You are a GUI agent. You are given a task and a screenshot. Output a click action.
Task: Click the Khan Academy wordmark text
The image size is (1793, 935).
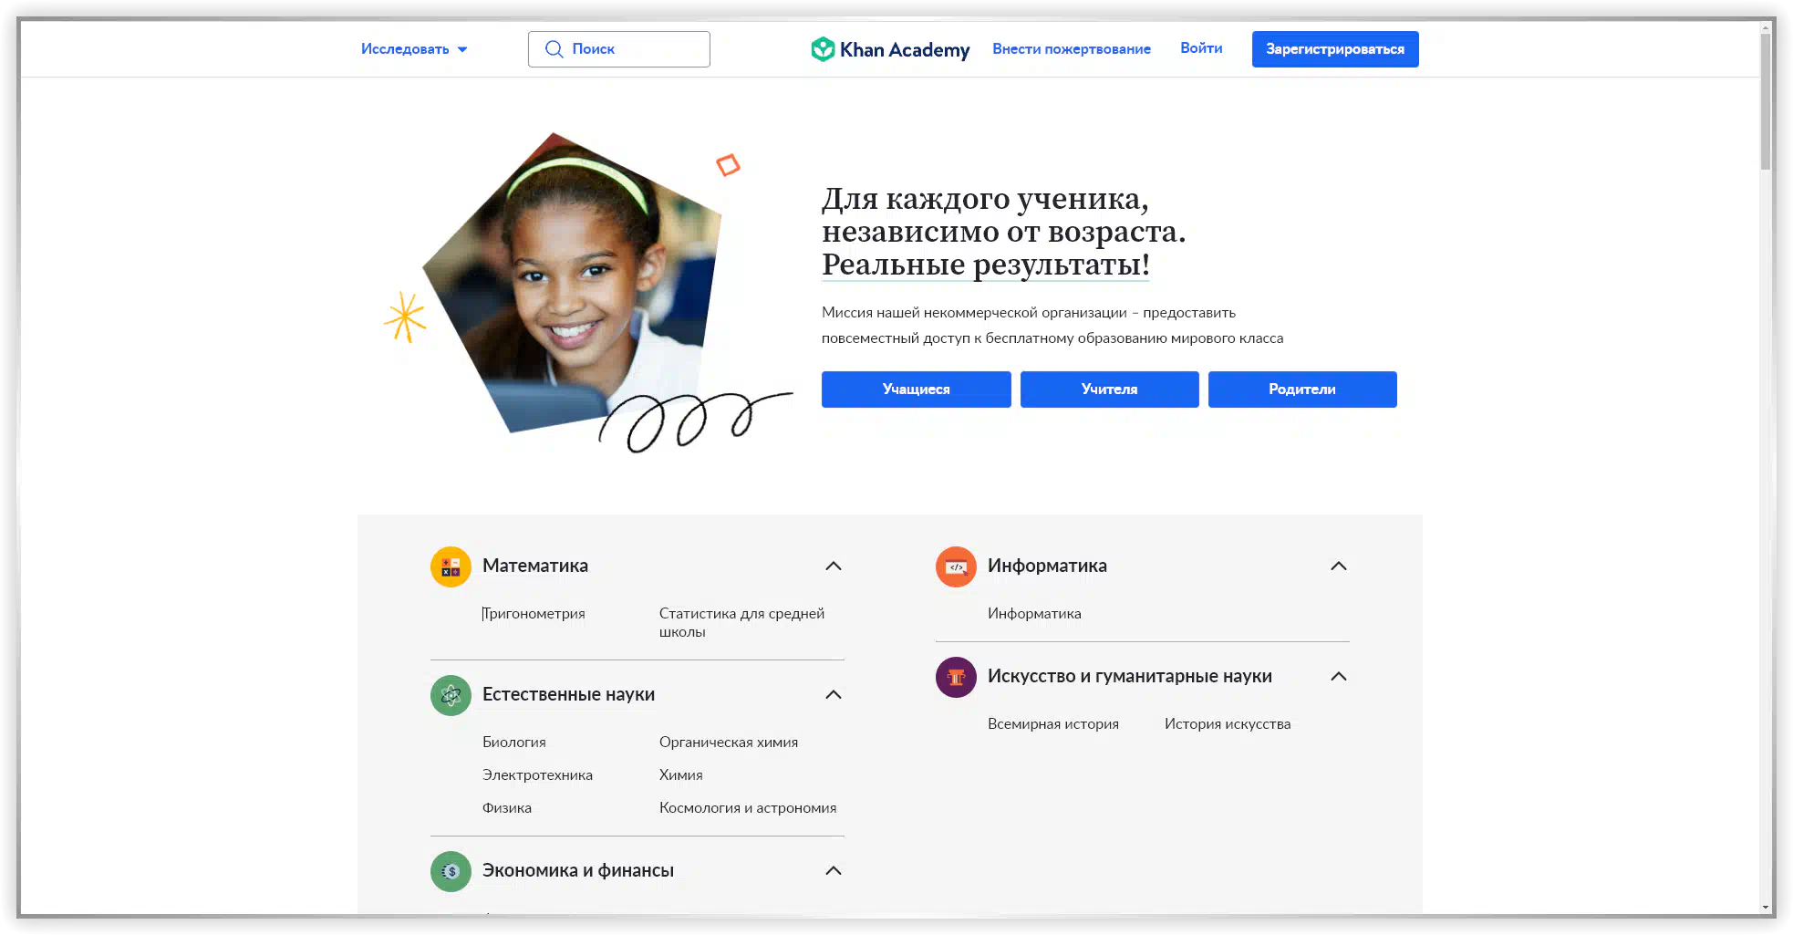click(x=905, y=50)
